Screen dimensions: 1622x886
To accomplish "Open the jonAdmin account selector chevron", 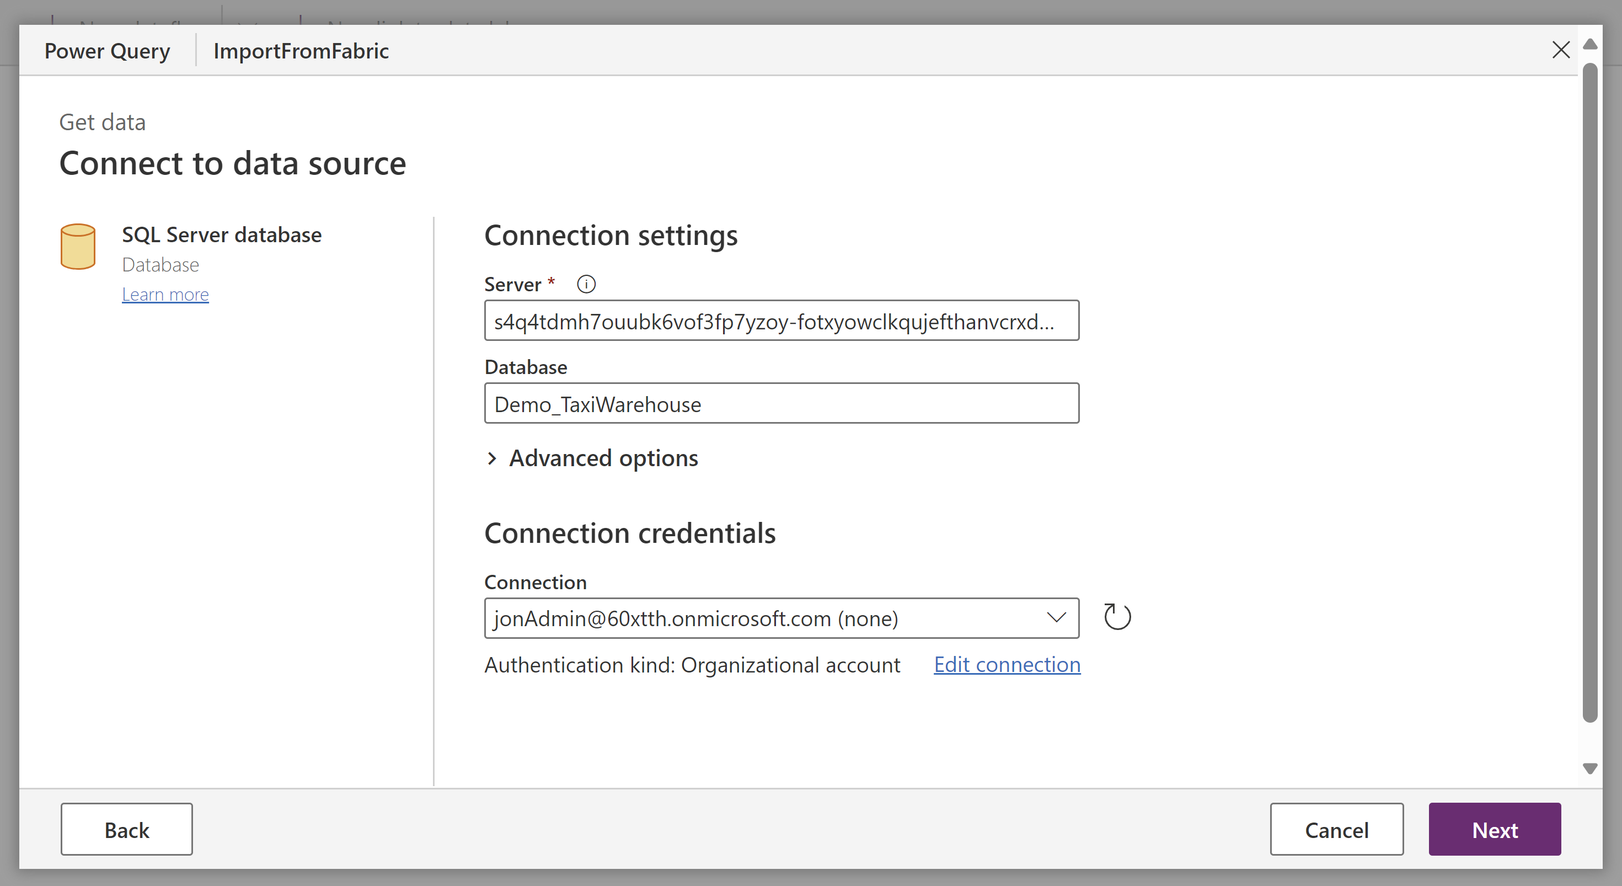I will (1056, 618).
